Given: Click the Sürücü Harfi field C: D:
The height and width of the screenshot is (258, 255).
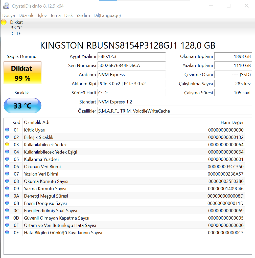Looking at the screenshot, I should pos(131,93).
